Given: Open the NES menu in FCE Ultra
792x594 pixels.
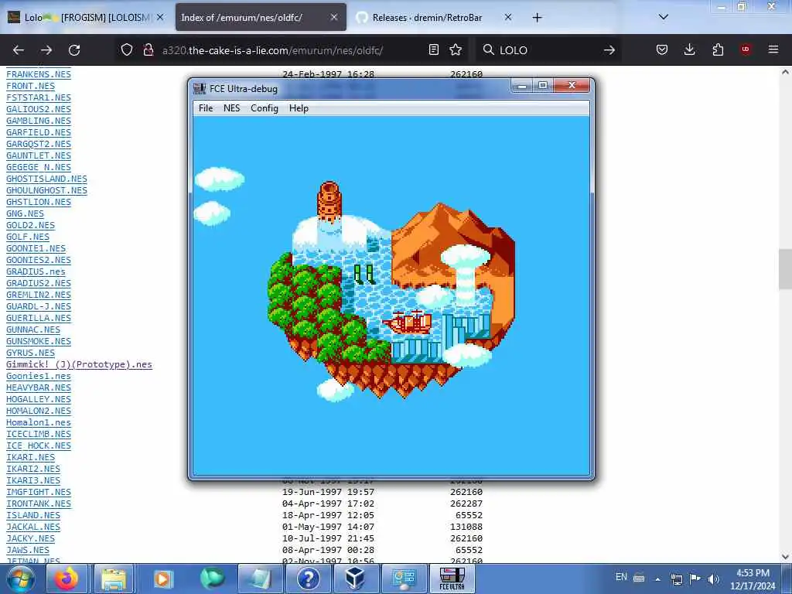Looking at the screenshot, I should pos(231,108).
